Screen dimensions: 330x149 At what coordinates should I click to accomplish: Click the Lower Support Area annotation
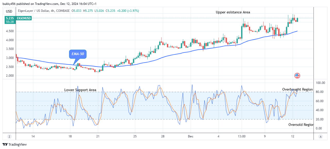click(80, 90)
